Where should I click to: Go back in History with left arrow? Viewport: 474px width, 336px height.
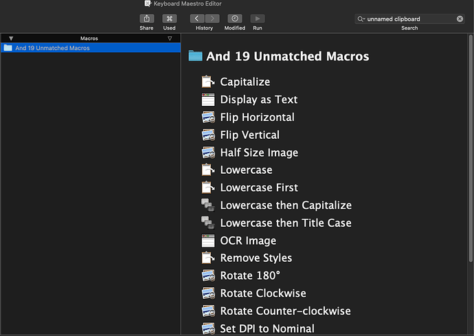(197, 19)
